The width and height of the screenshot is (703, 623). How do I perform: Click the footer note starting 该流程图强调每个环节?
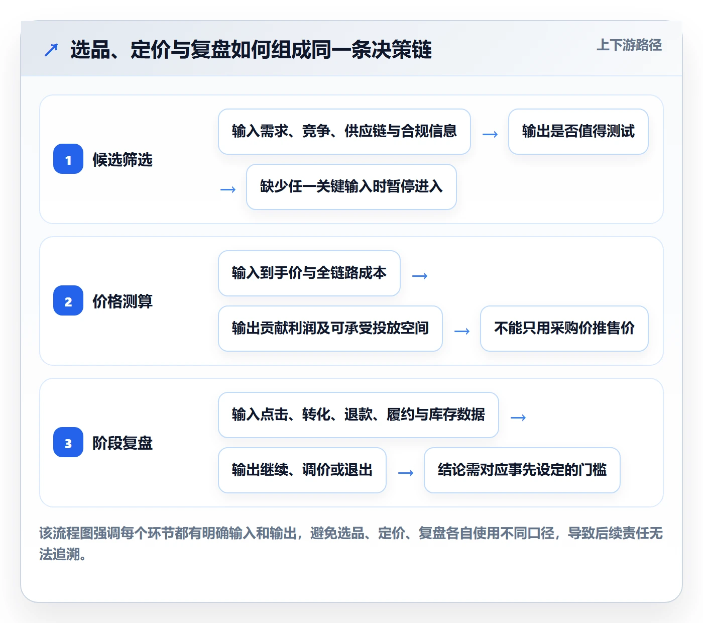pyautogui.click(x=351, y=544)
